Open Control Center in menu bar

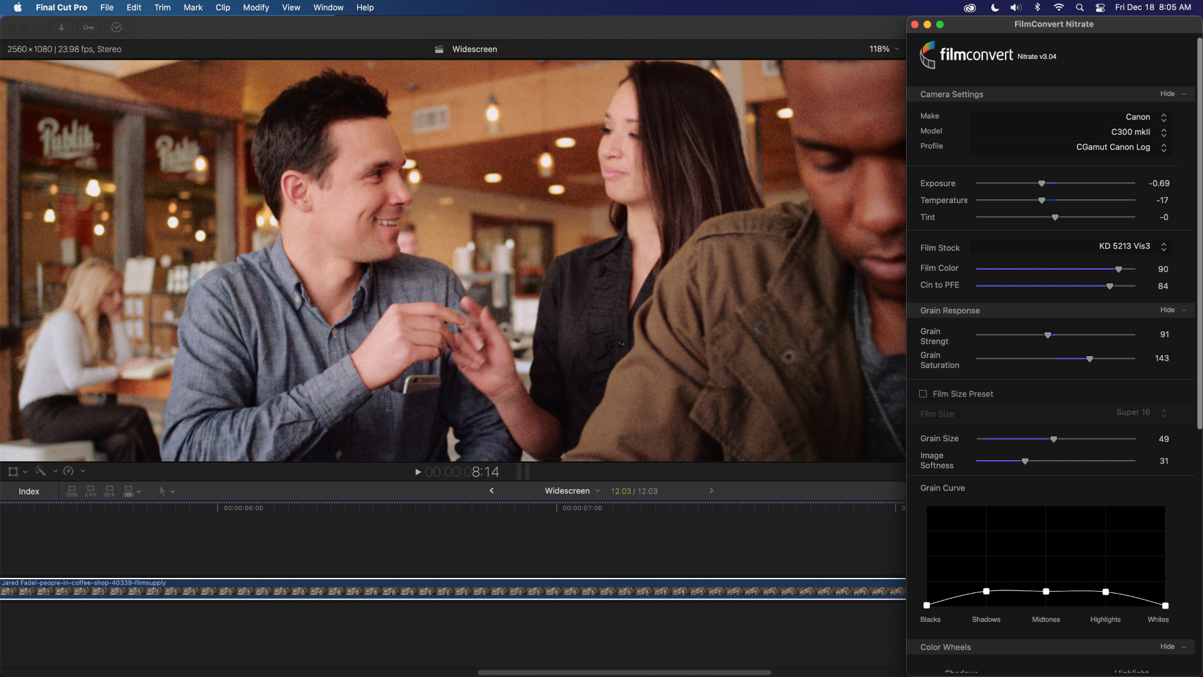(x=1100, y=8)
